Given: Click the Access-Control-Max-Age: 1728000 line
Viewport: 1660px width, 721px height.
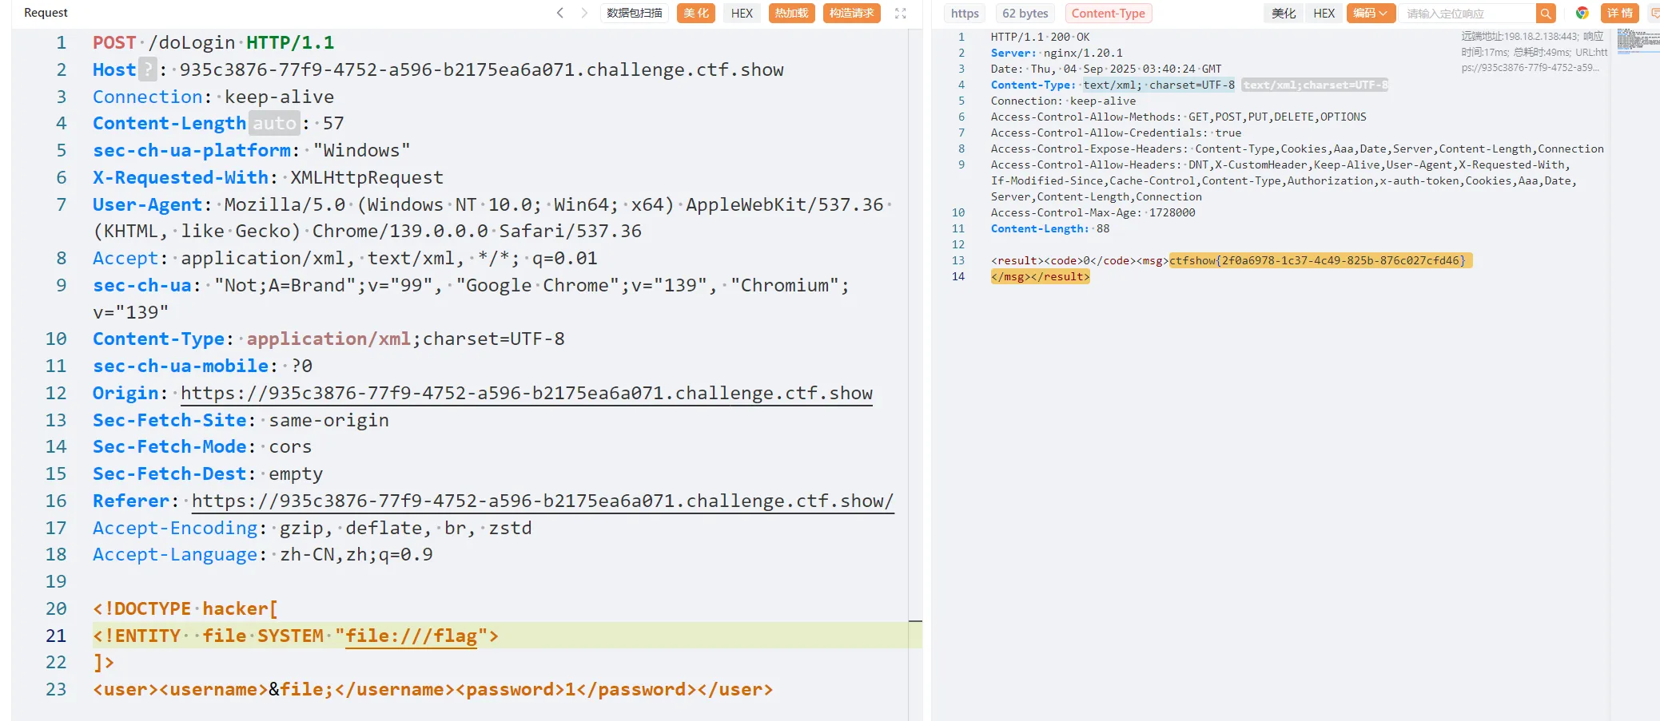Looking at the screenshot, I should (x=1093, y=212).
